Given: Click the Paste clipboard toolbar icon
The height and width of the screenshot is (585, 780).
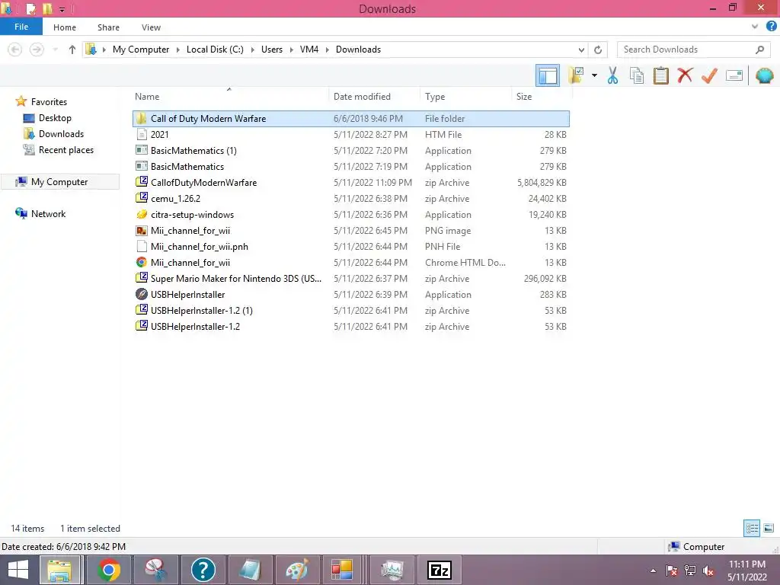Looking at the screenshot, I should point(660,75).
